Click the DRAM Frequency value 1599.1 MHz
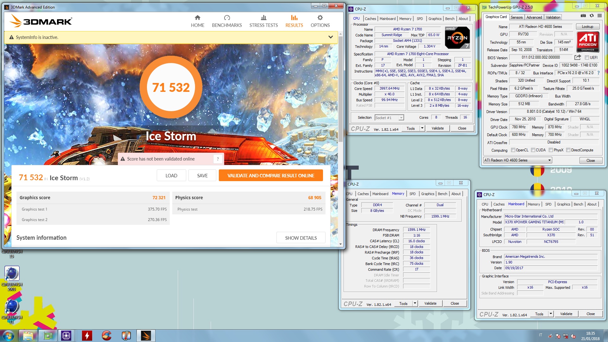 (x=416, y=230)
